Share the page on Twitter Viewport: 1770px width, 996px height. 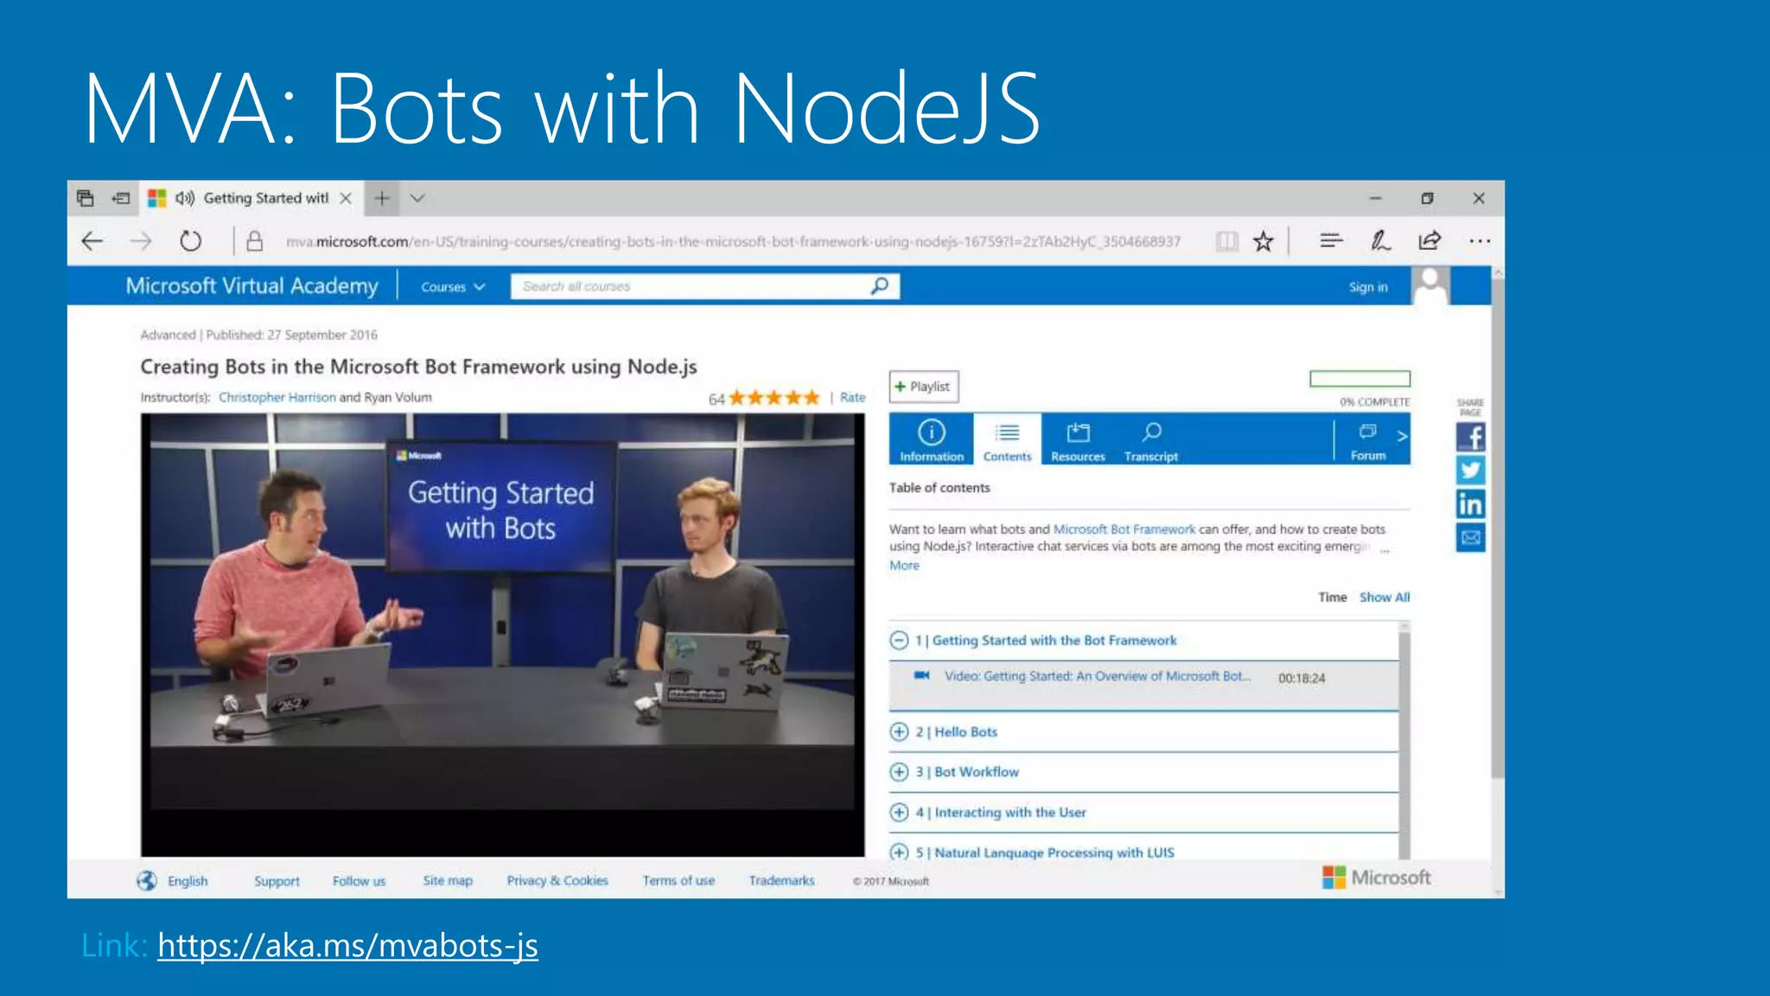click(1470, 470)
